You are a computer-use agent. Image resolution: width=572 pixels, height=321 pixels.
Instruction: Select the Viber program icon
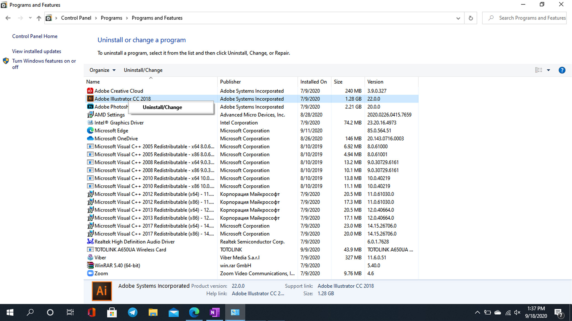[x=90, y=257]
